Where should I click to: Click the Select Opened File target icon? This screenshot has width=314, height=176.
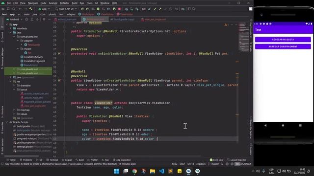click(x=26, y=20)
